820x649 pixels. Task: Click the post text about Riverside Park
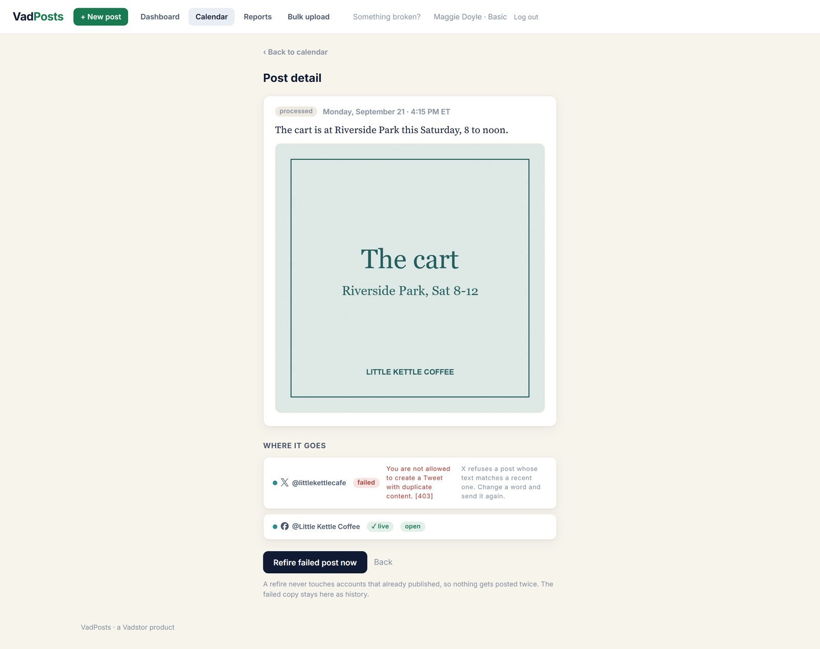pyautogui.click(x=392, y=130)
